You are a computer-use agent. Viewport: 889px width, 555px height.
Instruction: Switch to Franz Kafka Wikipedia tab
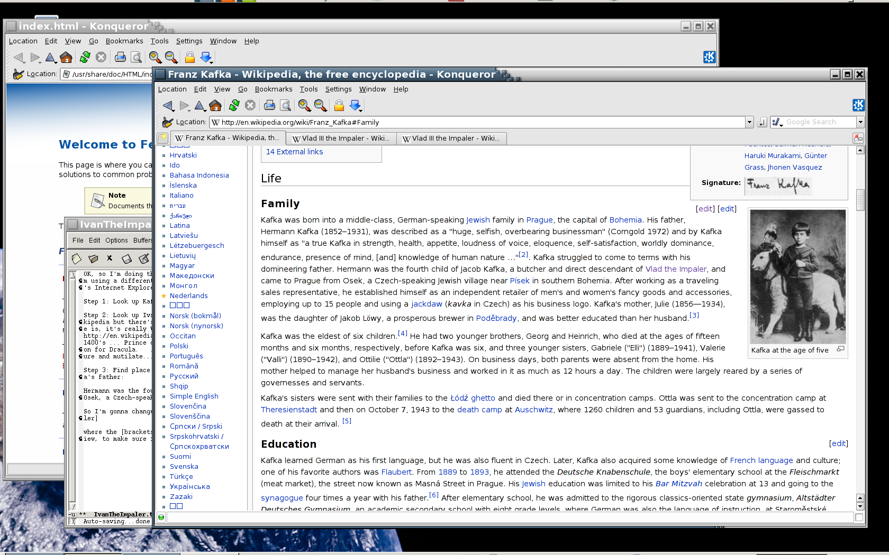227,138
